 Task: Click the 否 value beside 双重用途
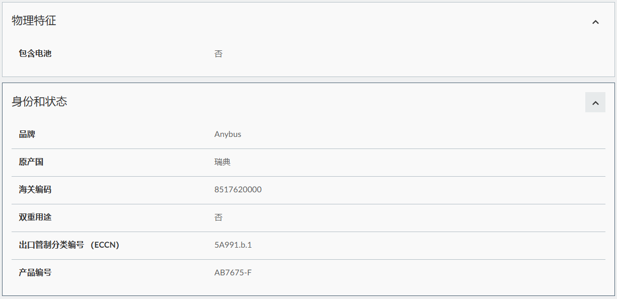pos(218,217)
